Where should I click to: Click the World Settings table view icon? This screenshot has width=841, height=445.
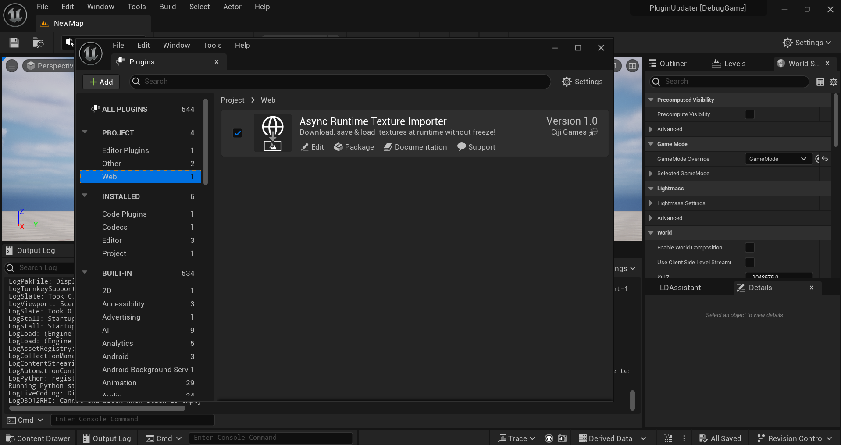pyautogui.click(x=820, y=82)
